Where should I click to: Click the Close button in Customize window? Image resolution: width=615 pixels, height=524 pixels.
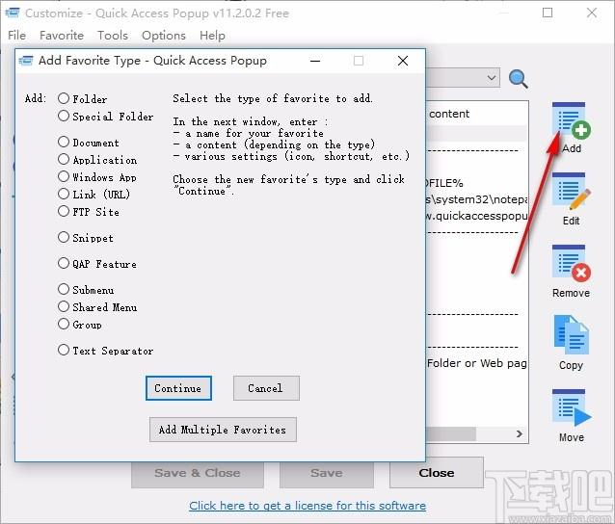tap(437, 473)
